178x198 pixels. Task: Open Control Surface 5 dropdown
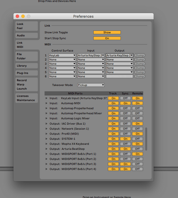tap(62, 72)
